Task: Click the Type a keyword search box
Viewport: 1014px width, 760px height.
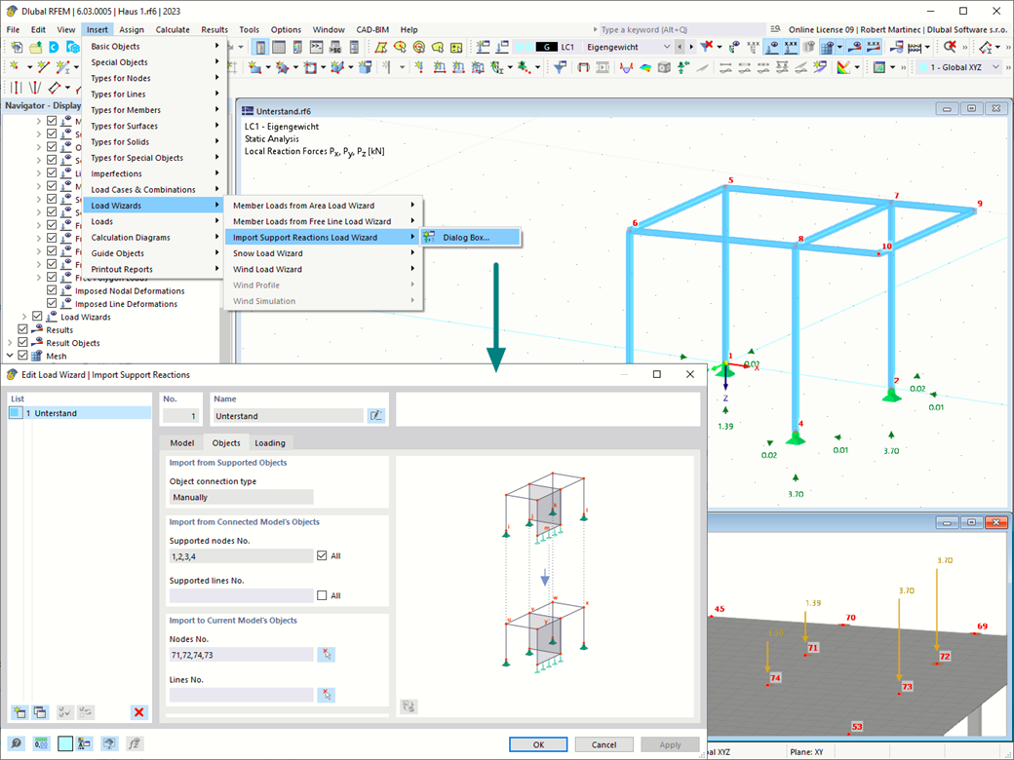Action: [x=682, y=30]
